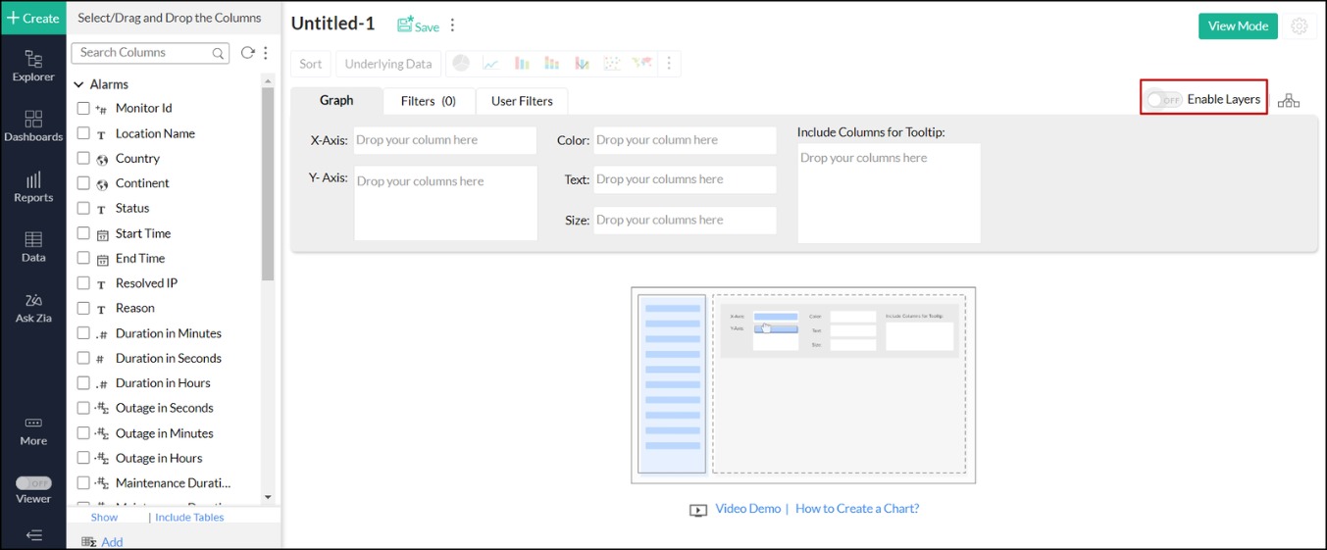This screenshot has width=1327, height=550.
Task: Open more options next to Save
Action: click(x=452, y=26)
